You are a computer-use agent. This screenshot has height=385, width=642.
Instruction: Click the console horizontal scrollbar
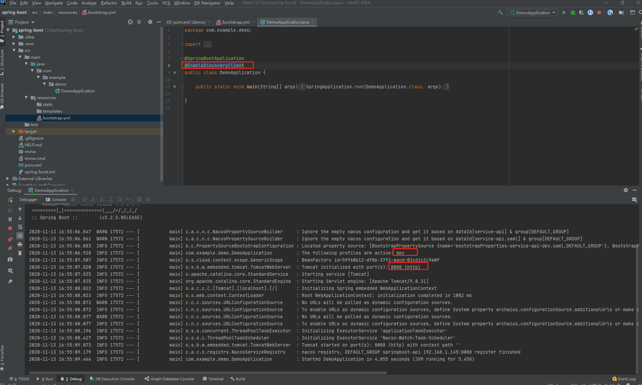coord(208,373)
